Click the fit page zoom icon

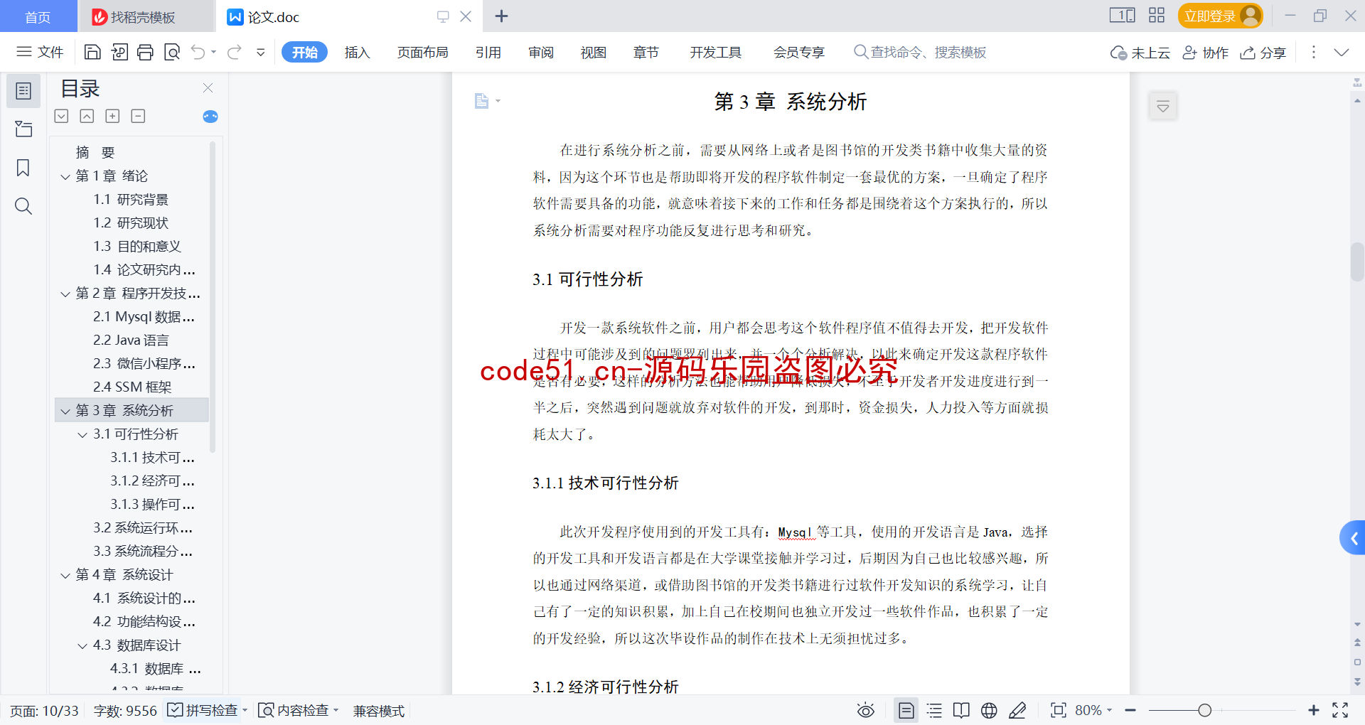point(1059,710)
